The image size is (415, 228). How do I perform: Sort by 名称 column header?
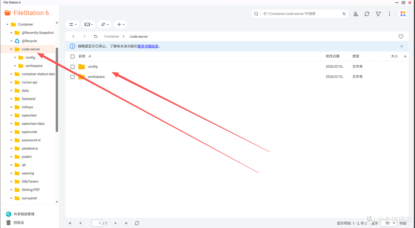82,56
